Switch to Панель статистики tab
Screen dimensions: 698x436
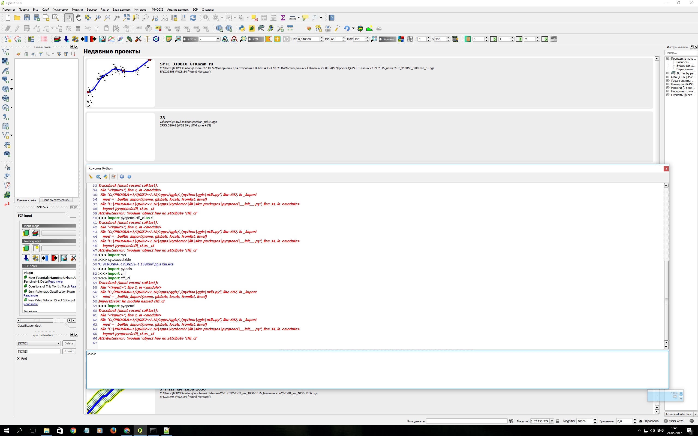(56, 200)
